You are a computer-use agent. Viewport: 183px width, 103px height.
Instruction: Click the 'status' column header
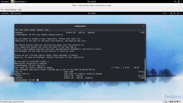141,72
